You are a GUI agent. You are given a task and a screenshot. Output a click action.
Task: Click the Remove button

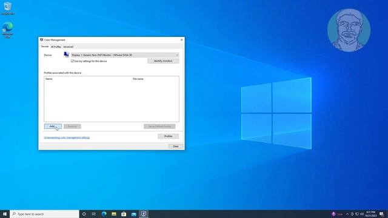click(x=72, y=127)
